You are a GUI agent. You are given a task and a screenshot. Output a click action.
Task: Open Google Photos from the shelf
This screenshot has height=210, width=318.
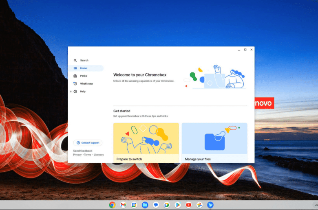(x=199, y=205)
